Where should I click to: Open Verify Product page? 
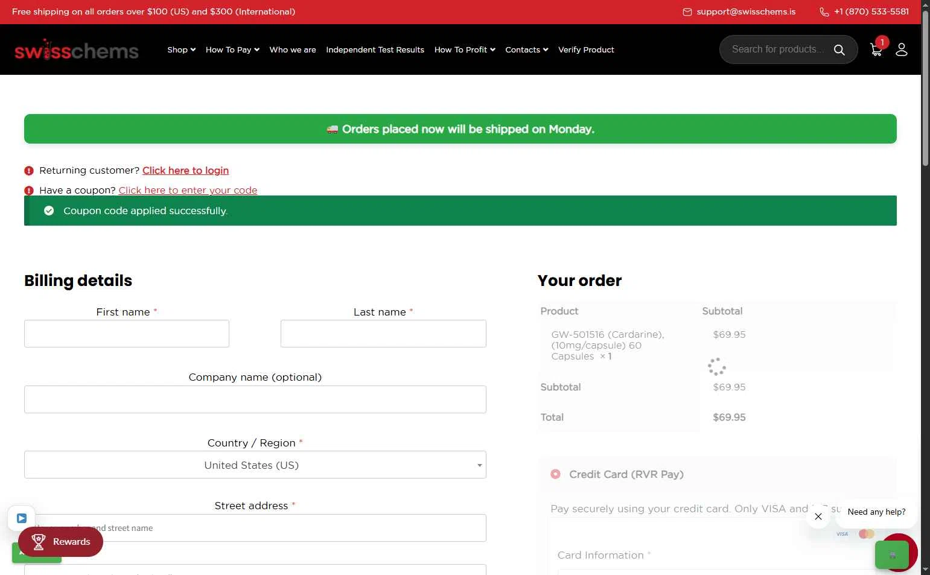586,49
